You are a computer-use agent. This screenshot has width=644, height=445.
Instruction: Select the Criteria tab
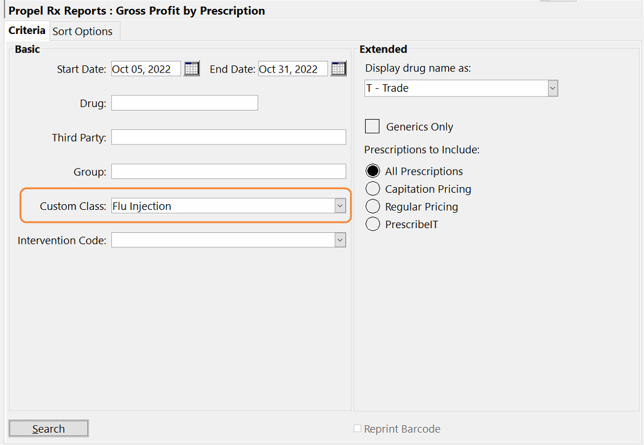[x=27, y=30]
